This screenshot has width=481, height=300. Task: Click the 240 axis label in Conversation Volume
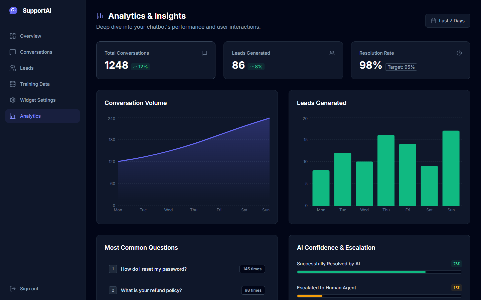tap(112, 119)
